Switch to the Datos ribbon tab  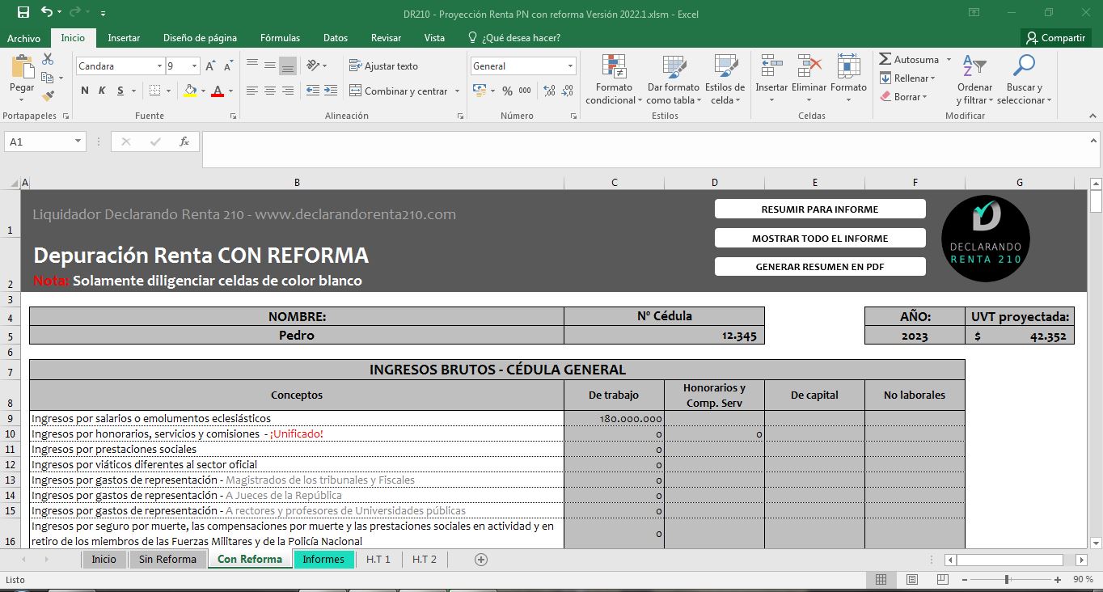point(336,38)
